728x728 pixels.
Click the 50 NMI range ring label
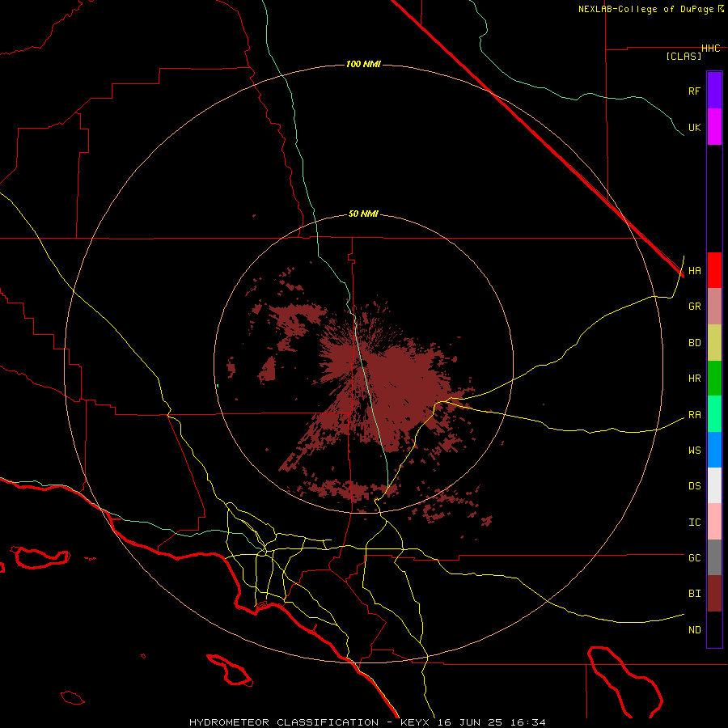pos(363,214)
